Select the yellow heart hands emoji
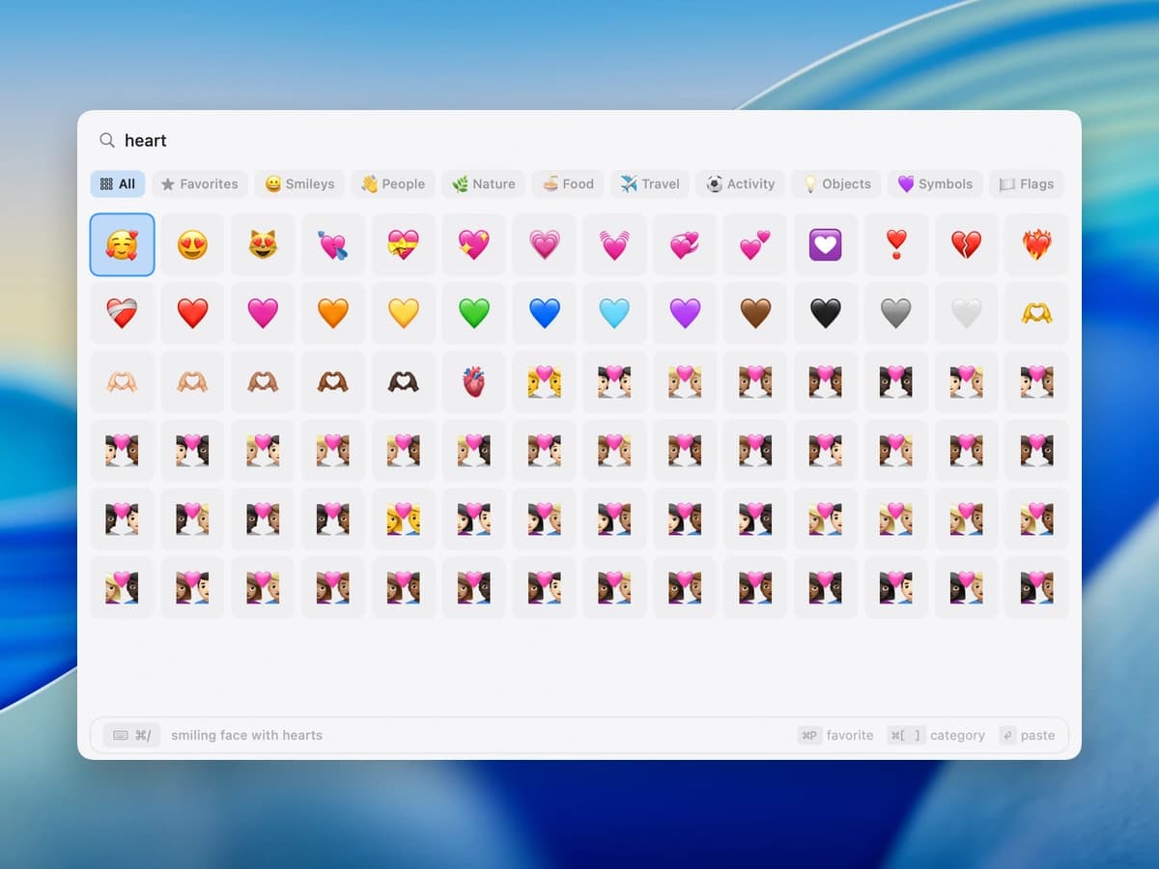Viewport: 1159px width, 869px height. tap(1037, 314)
